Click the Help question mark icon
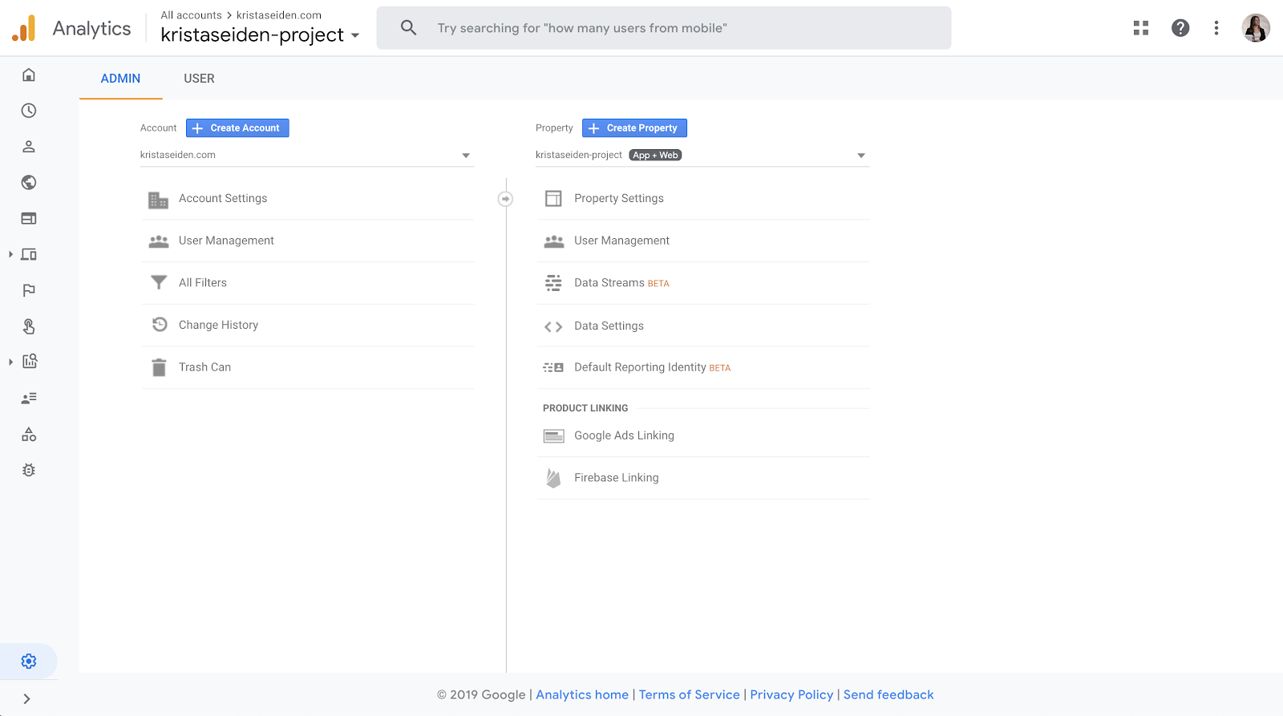 [1180, 28]
